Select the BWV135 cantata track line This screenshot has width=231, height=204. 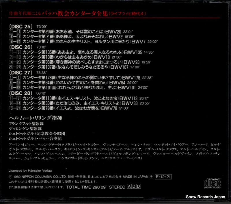click(81, 52)
